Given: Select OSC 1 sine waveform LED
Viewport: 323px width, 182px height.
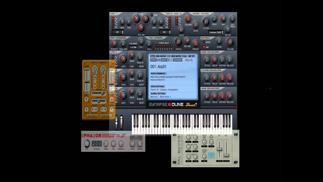Looking at the screenshot, I should click(x=113, y=24).
